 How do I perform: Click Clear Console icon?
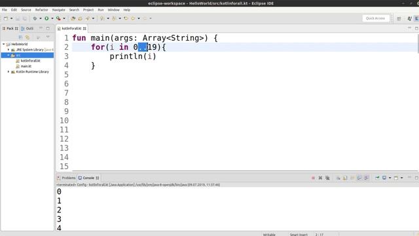pyautogui.click(x=338, y=178)
